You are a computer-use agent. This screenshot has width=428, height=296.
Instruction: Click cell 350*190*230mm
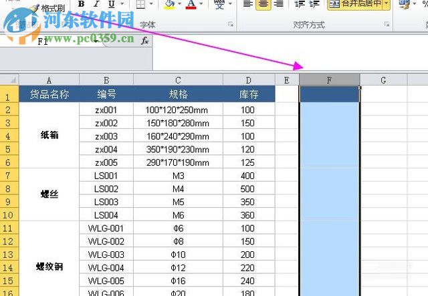click(x=179, y=150)
